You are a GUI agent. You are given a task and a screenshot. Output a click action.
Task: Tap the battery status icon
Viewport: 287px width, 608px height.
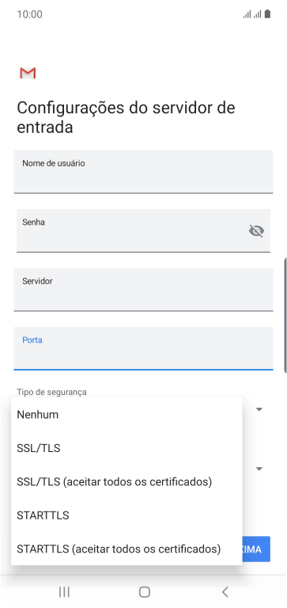tap(267, 14)
